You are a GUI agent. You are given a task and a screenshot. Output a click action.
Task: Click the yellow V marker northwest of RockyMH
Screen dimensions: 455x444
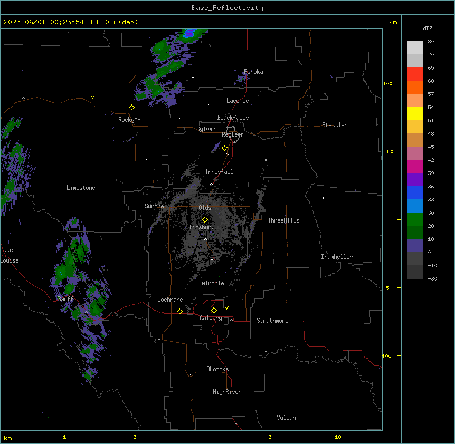(x=92, y=97)
